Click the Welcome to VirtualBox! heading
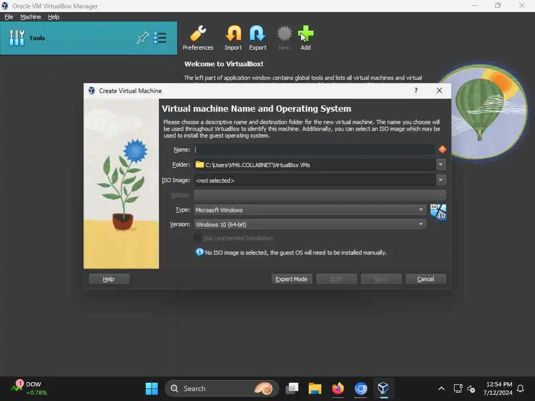The image size is (535, 401). (224, 64)
